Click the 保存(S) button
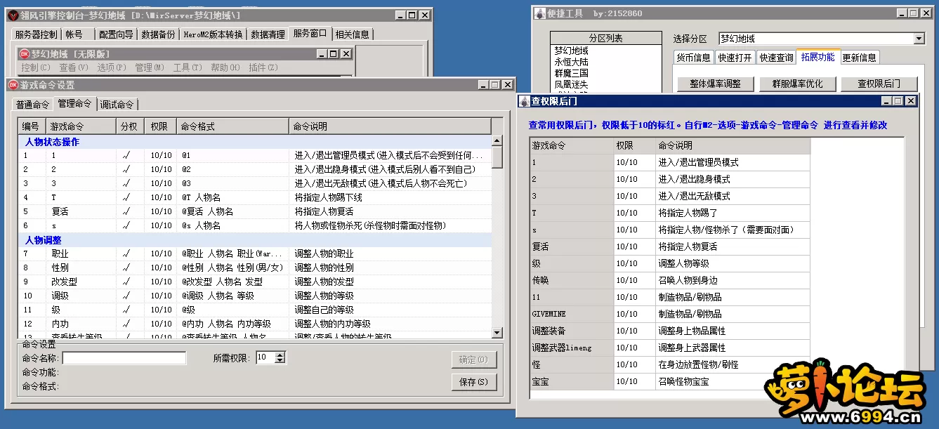 tap(474, 382)
